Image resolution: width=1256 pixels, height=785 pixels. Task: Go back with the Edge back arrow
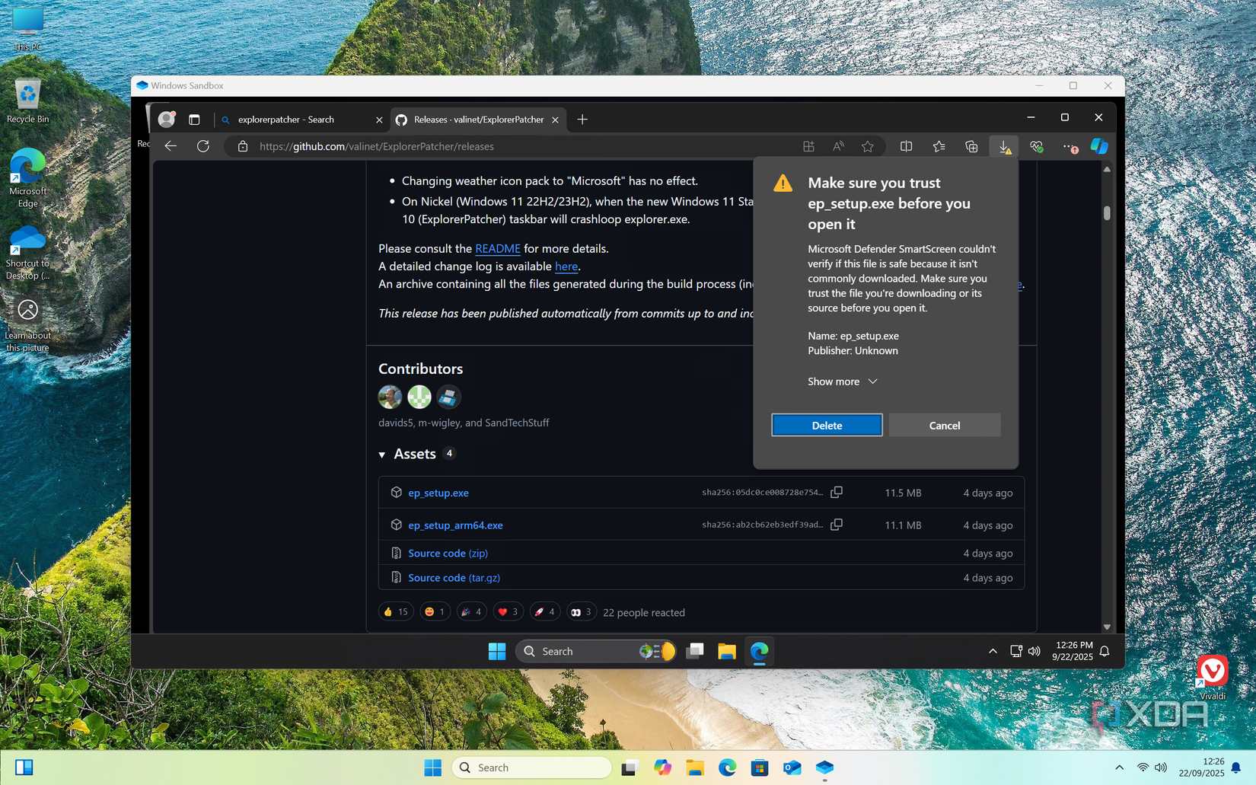(x=171, y=146)
